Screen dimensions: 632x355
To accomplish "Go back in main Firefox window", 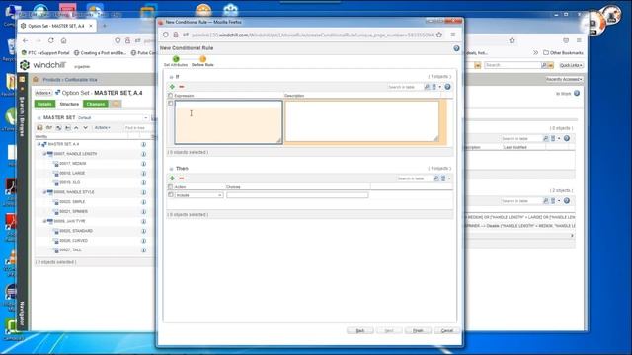I will [x=26, y=40].
